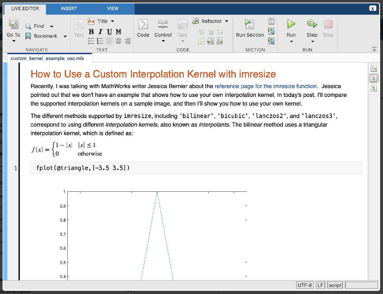This screenshot has height=294, width=383.
Task: Expand the Refactor dropdown
Action: (227, 21)
